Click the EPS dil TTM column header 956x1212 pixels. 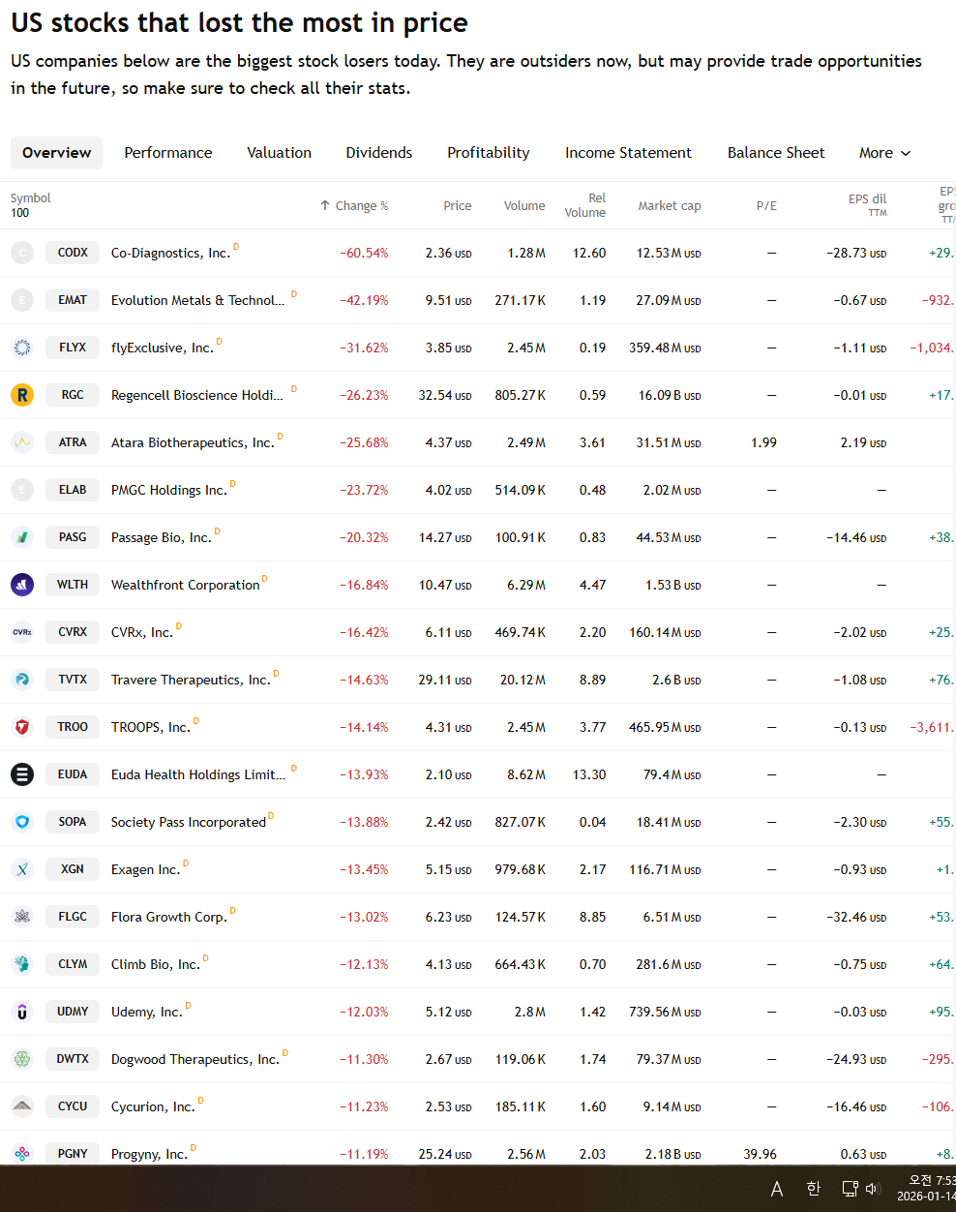[x=867, y=205]
